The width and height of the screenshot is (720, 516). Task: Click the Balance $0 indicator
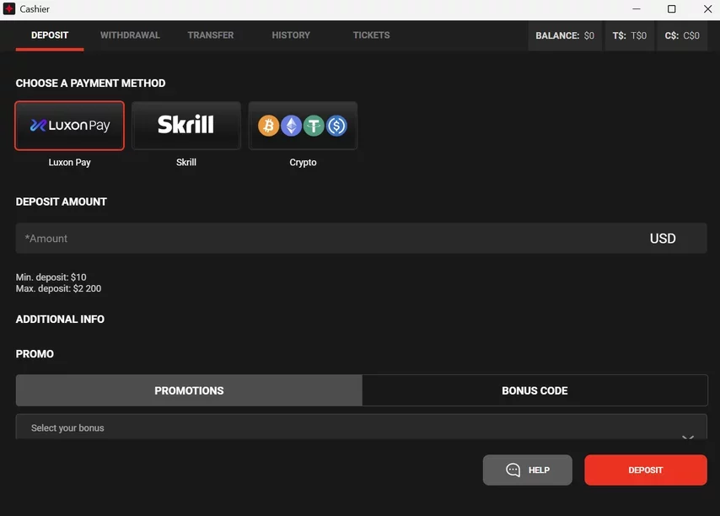(x=565, y=36)
